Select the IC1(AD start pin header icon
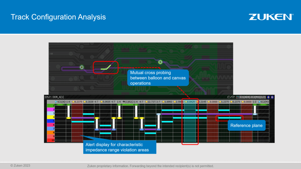 pos(56,102)
